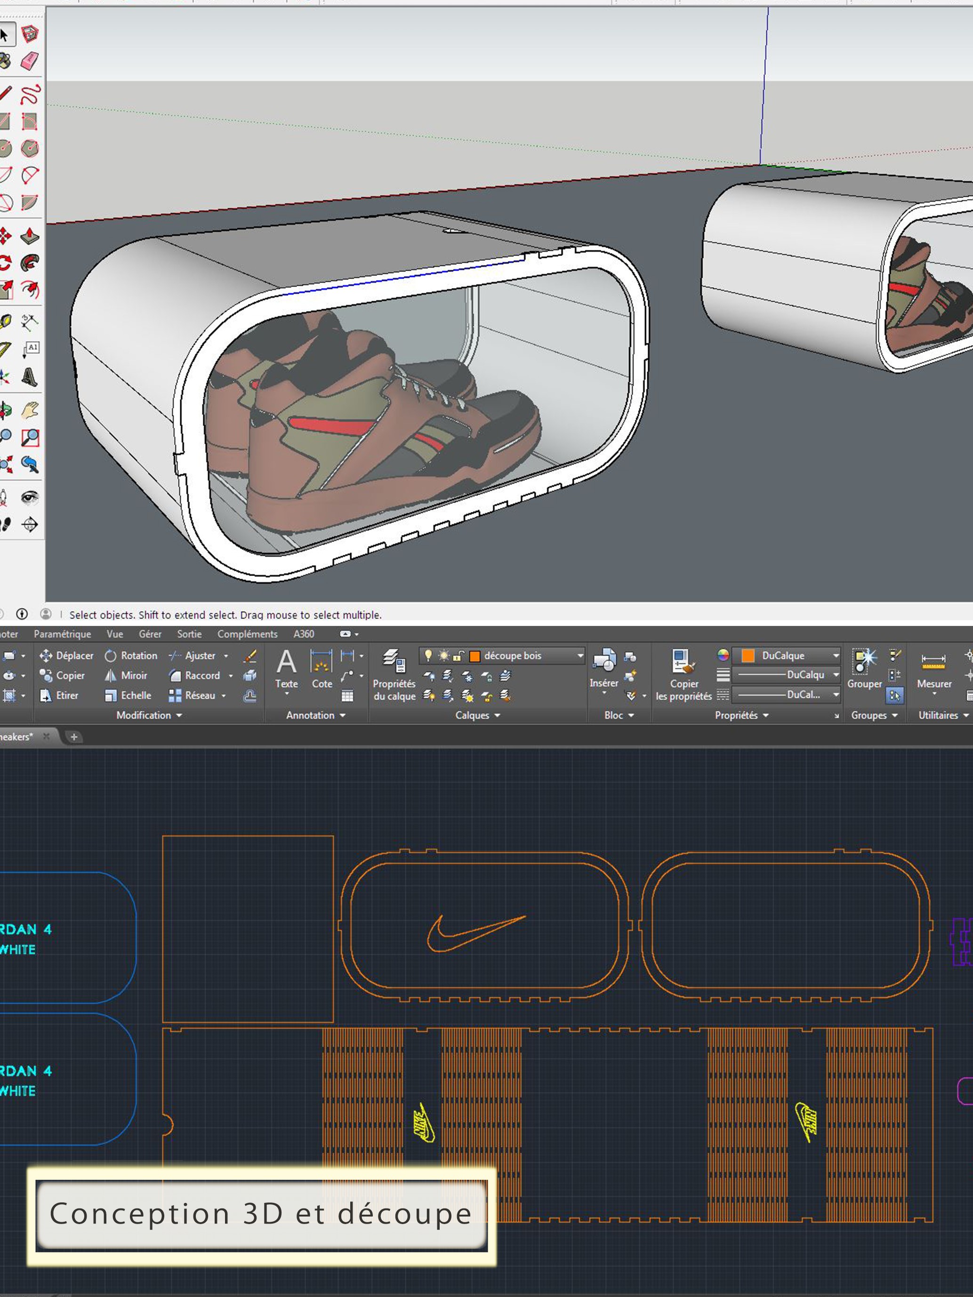
Task: Switch to the Gérer ribbon tab
Action: point(150,634)
